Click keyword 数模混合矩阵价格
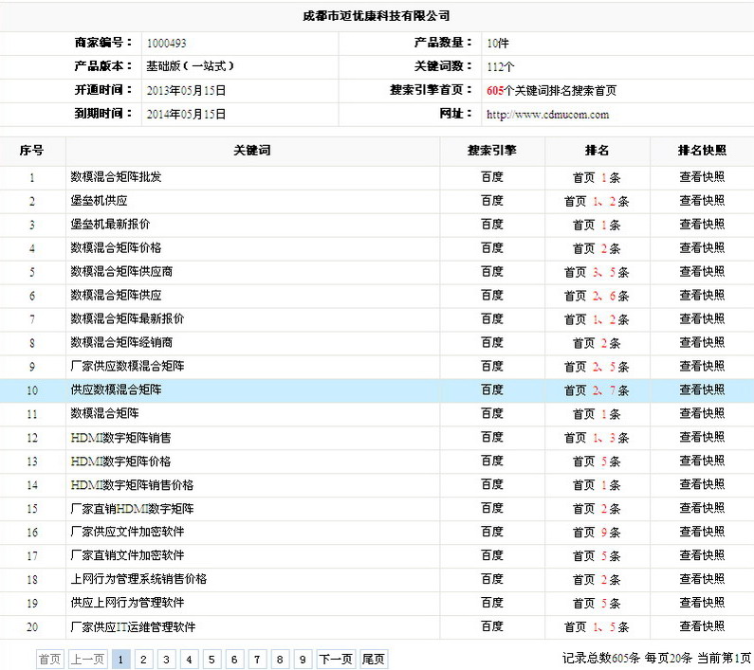The height and width of the screenshot is (670, 754). [116, 247]
